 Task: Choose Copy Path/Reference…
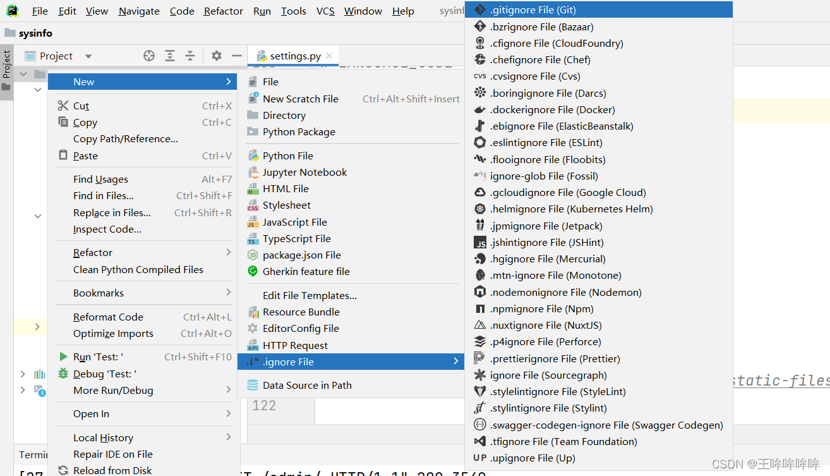[x=144, y=139]
